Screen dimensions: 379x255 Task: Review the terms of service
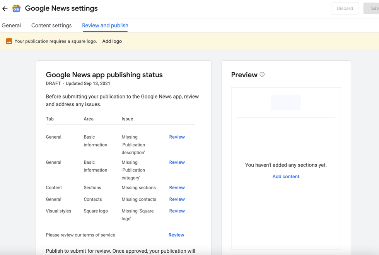[x=176, y=235]
